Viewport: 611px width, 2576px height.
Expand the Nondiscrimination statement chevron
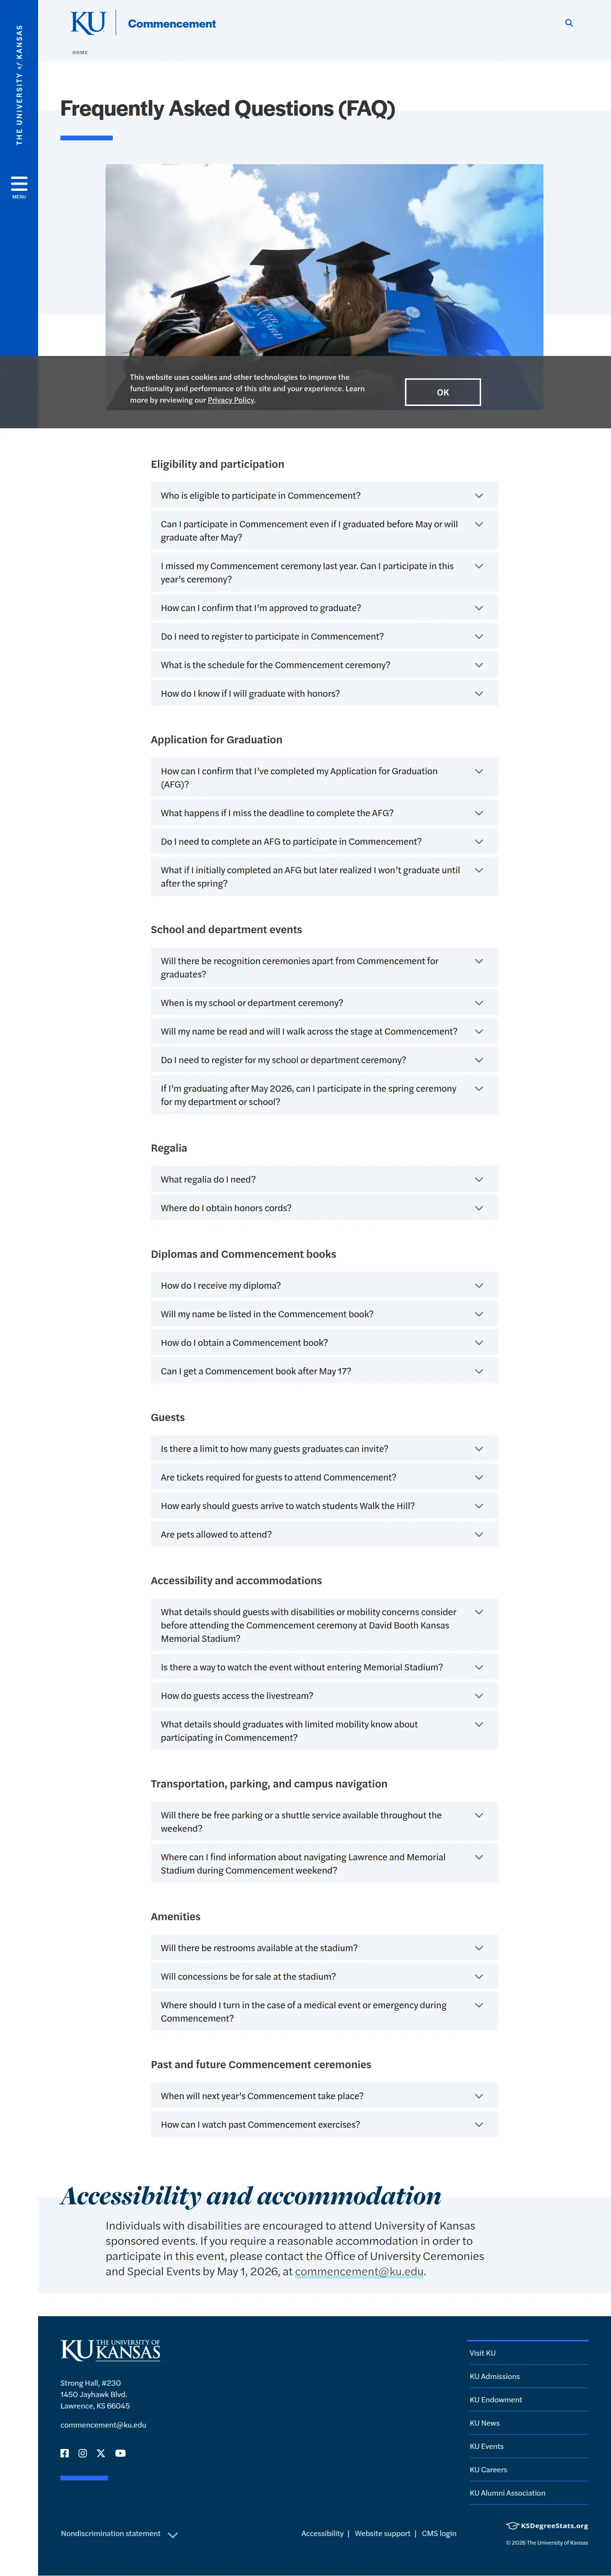click(173, 2535)
